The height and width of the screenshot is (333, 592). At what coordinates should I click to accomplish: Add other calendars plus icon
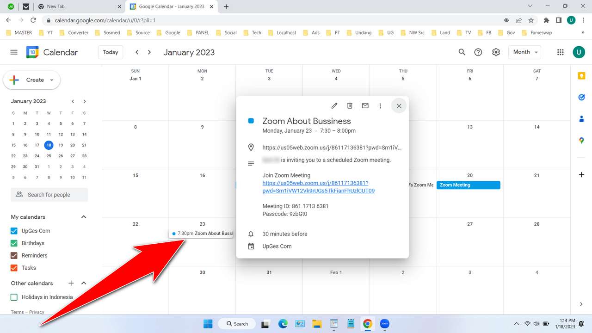(71, 283)
